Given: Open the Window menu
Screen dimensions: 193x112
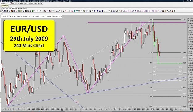Looking at the screenshot, I should coord(31,3).
